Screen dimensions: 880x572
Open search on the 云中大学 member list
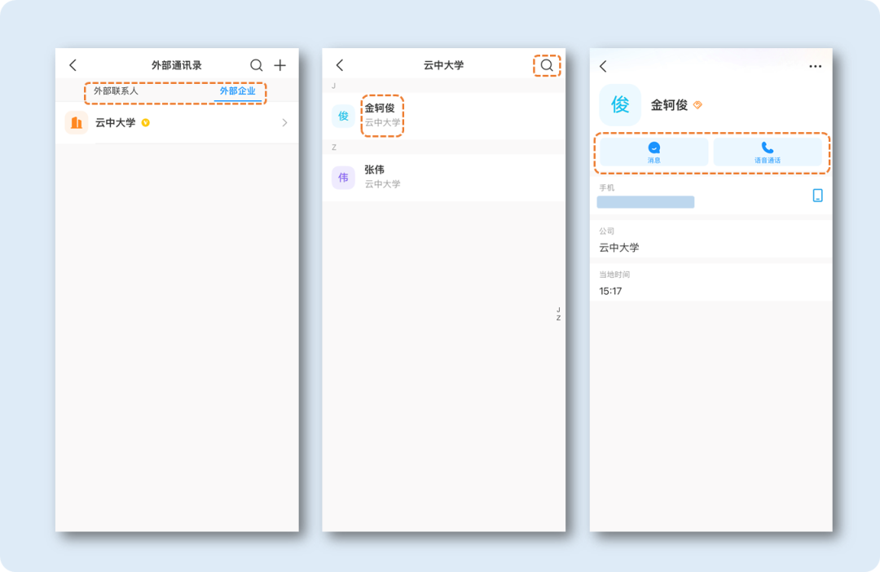pos(546,64)
